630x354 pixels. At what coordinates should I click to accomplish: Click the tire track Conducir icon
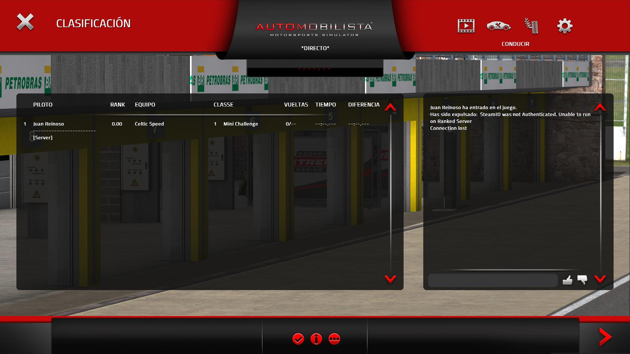(531, 26)
